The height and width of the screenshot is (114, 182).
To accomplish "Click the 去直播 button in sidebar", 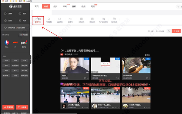I will [22, 107].
